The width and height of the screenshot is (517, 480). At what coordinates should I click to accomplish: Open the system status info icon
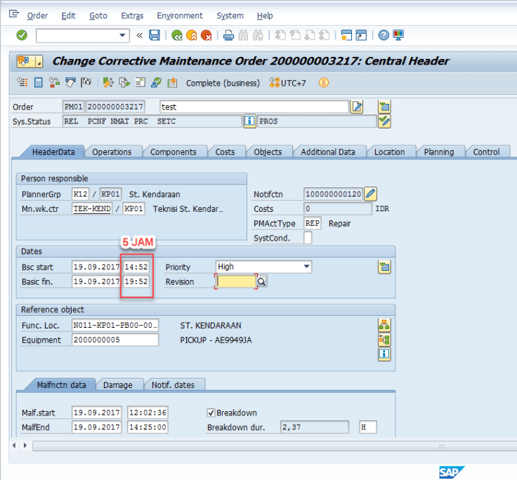tap(249, 121)
